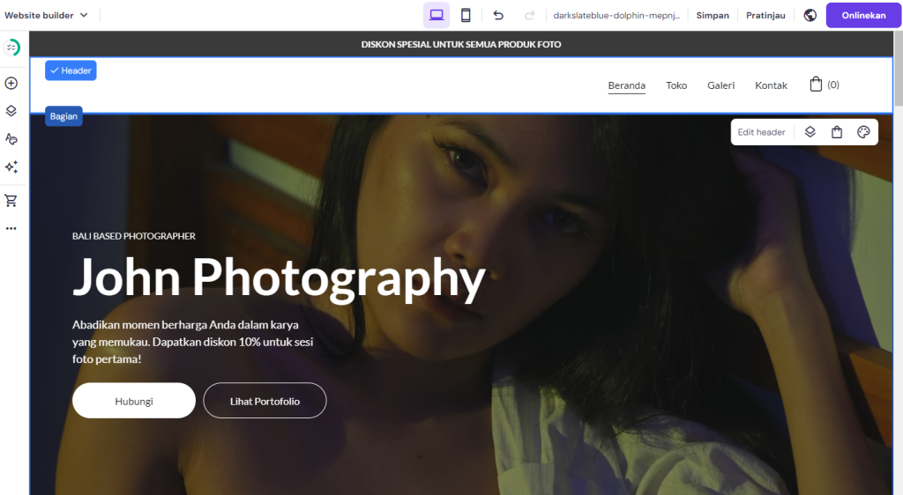The height and width of the screenshot is (495, 903).
Task: Open the Add element plus icon
Action: coord(11,83)
